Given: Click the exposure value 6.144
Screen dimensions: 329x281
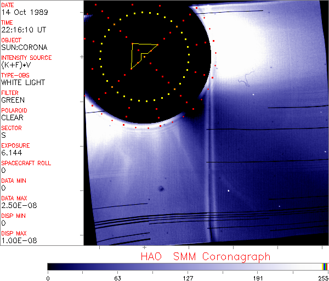Looking at the screenshot, I should [12, 153].
